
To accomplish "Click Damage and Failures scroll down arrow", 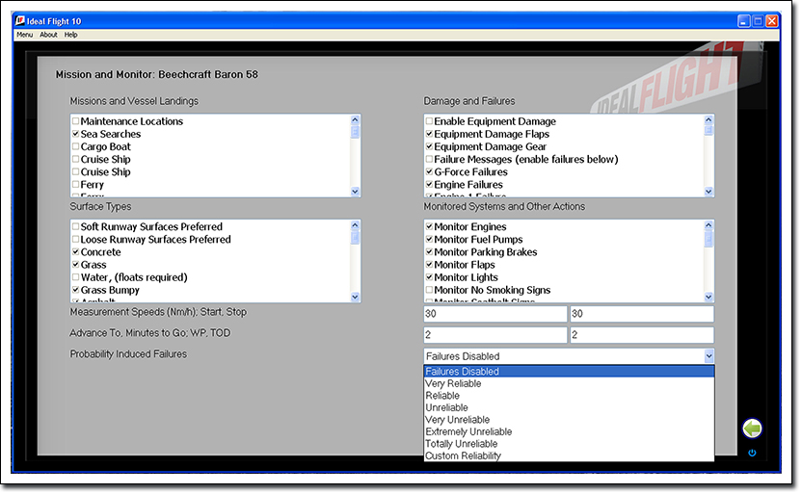I will [x=708, y=192].
